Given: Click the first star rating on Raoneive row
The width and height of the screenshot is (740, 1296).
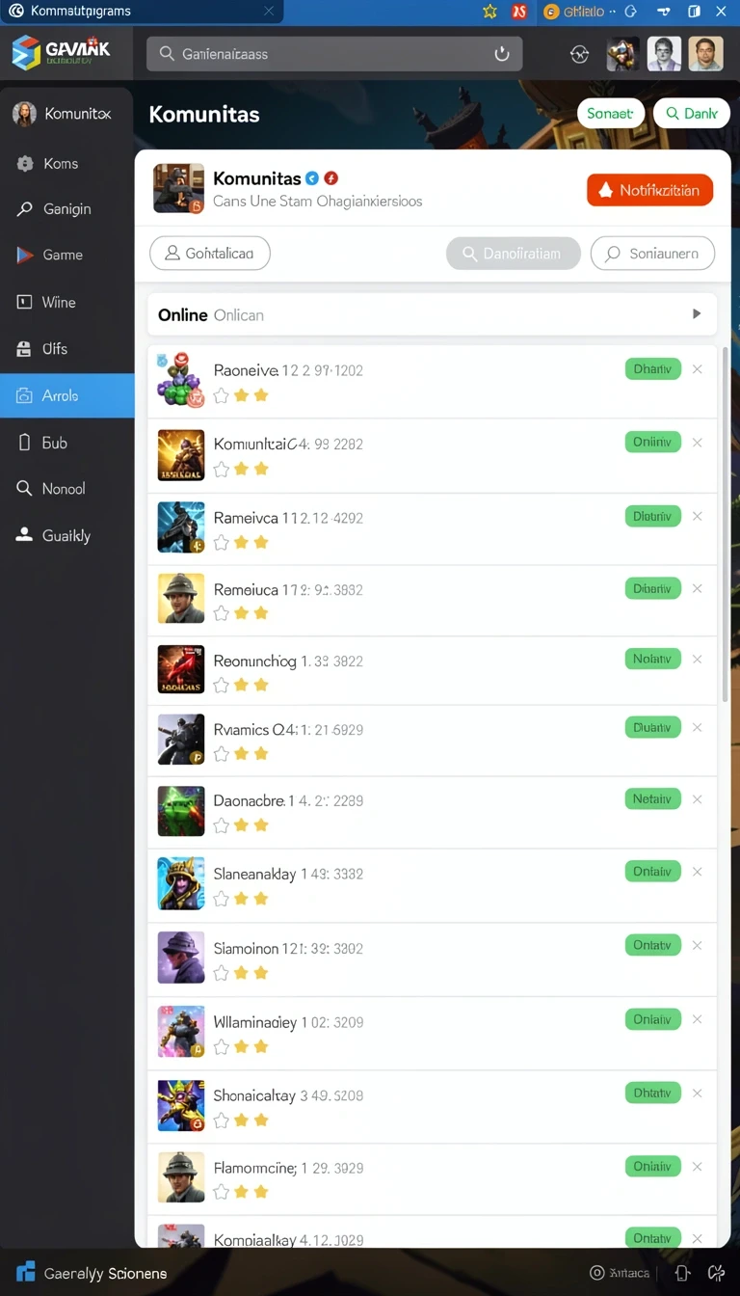Looking at the screenshot, I should coord(222,395).
